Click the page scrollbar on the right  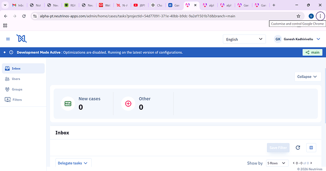(325, 95)
